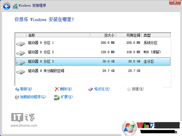
Task: Click the 200.0 MB free space value
Action: 133,43
